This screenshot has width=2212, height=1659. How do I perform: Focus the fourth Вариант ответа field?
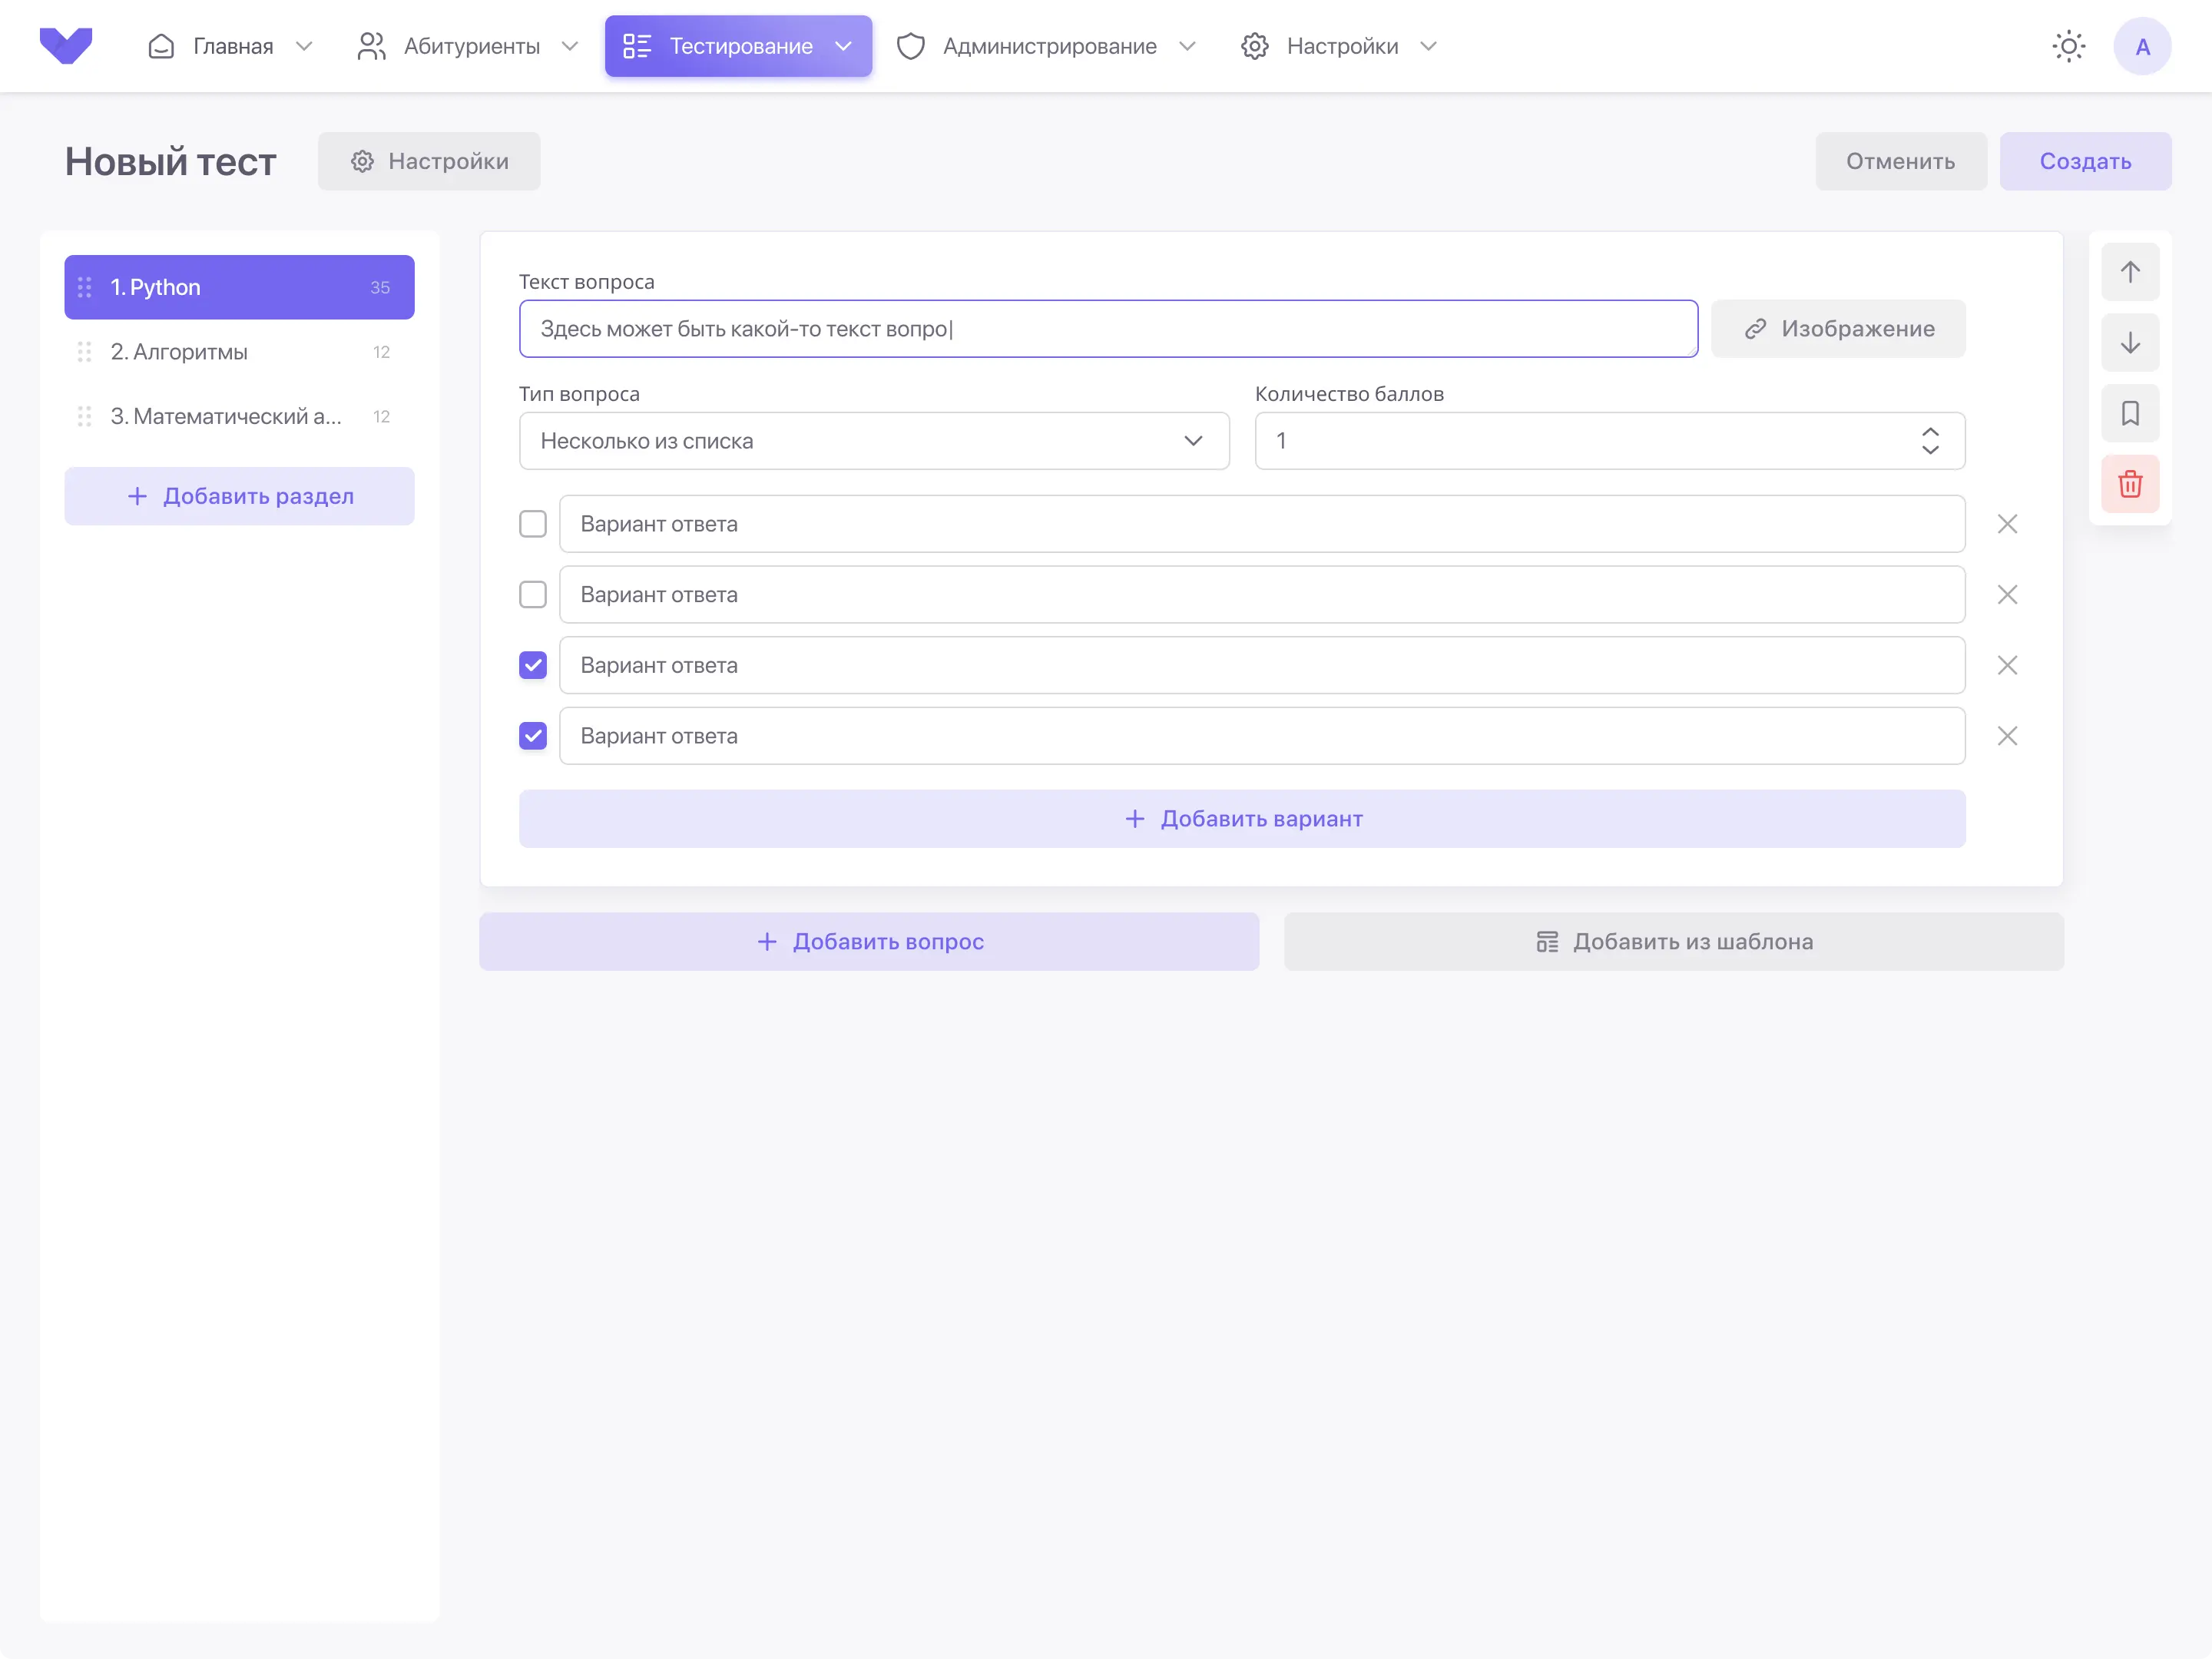(x=1261, y=736)
